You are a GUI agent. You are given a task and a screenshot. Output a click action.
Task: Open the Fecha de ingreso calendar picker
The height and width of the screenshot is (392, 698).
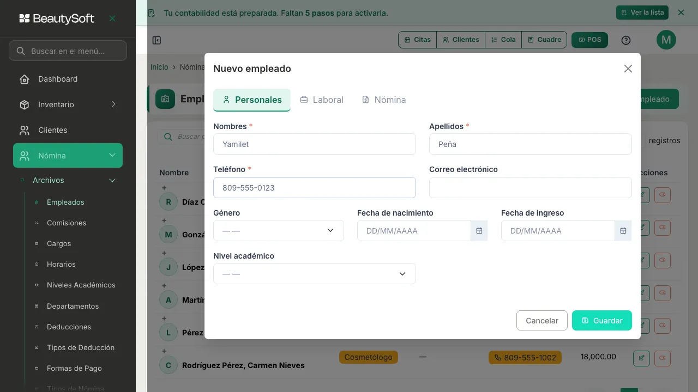[x=623, y=231]
